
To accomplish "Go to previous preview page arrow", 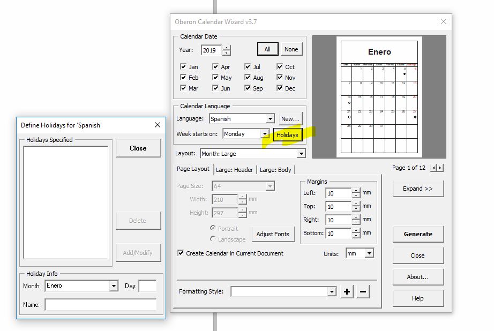I will [x=434, y=168].
